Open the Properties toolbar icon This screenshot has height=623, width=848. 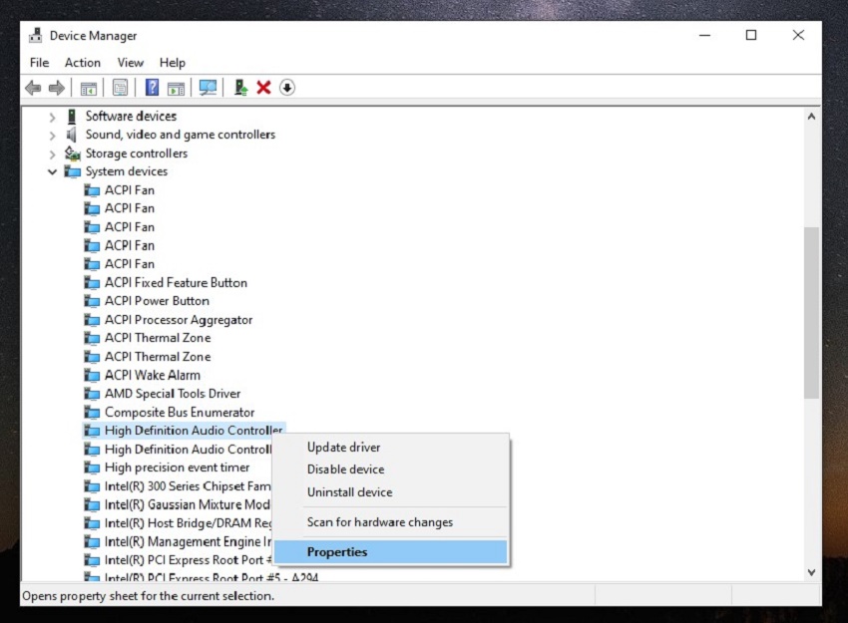pyautogui.click(x=120, y=88)
